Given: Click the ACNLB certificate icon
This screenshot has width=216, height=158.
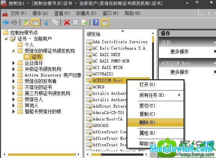Looking at the screenshot, I should pos(89,87).
